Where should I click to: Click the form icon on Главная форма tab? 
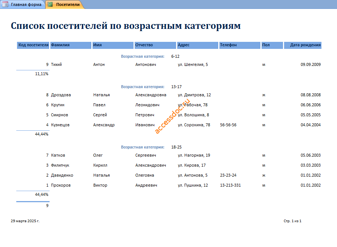[6, 4]
